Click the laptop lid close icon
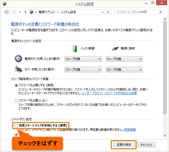169x152 pixels. 18,69
